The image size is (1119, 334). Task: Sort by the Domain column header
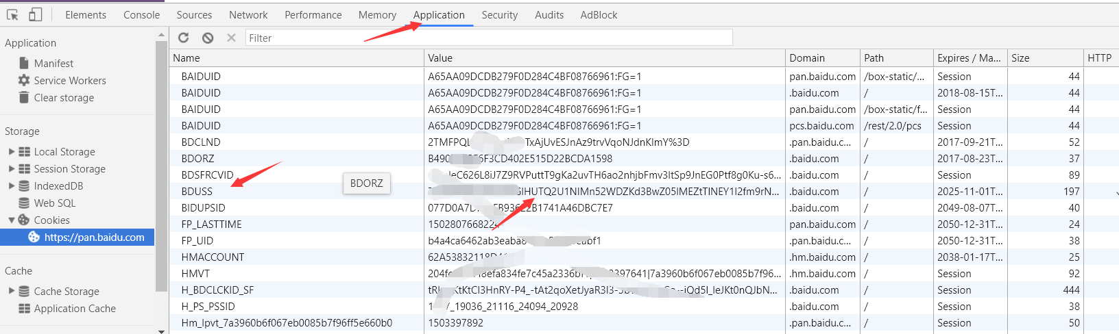click(x=823, y=58)
